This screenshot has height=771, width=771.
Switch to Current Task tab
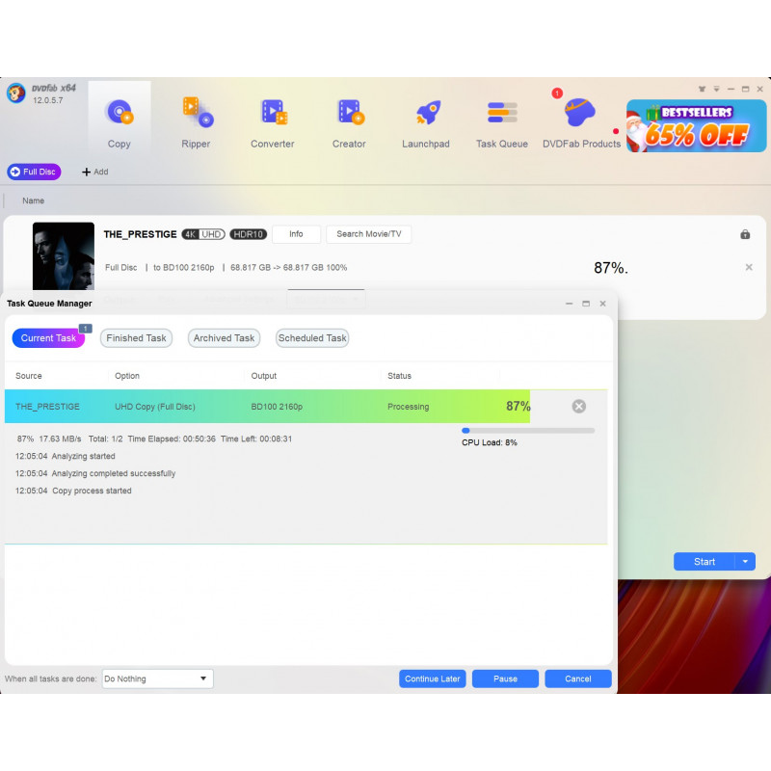[x=48, y=338]
